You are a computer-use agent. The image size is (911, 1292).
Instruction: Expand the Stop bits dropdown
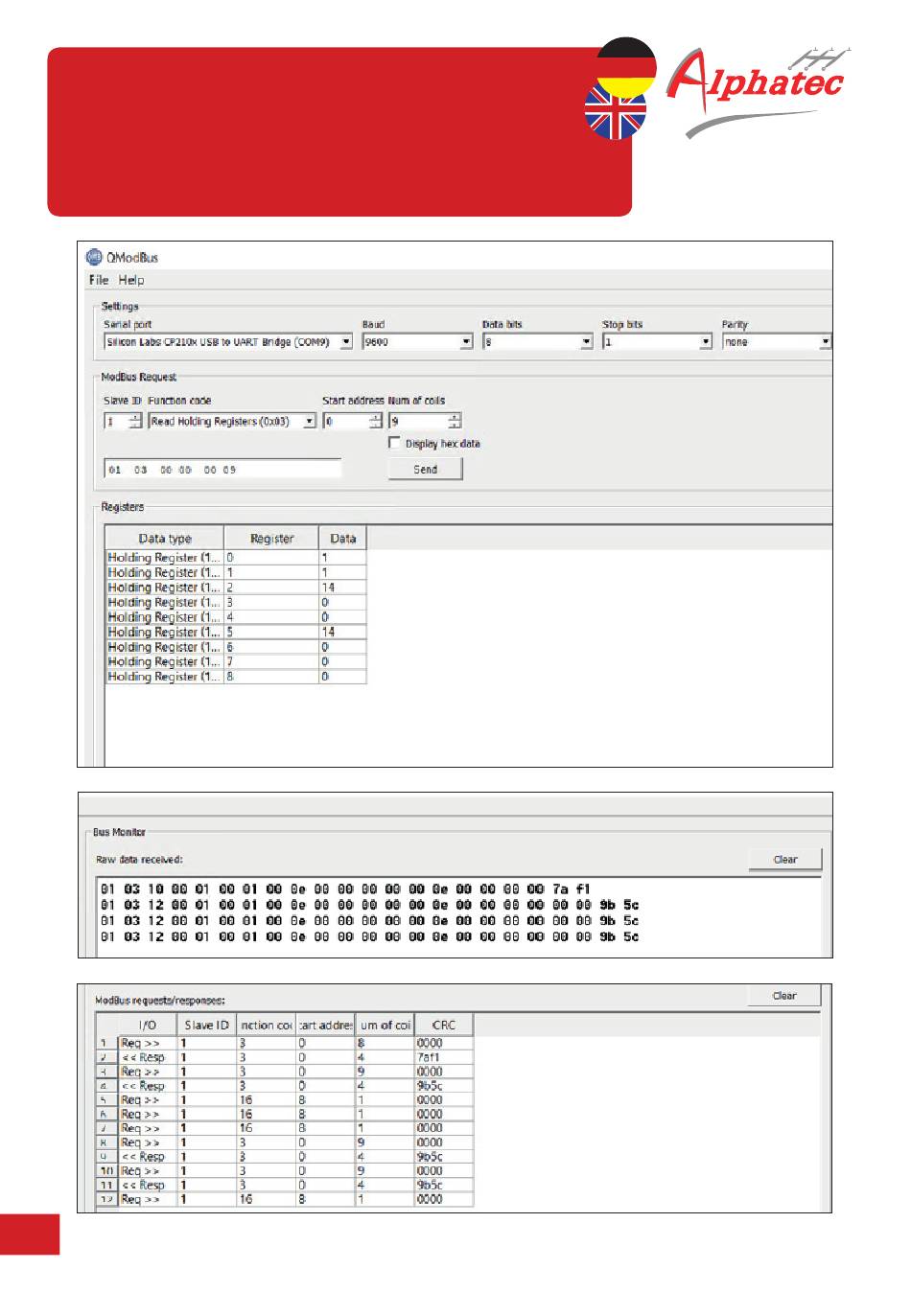click(658, 342)
